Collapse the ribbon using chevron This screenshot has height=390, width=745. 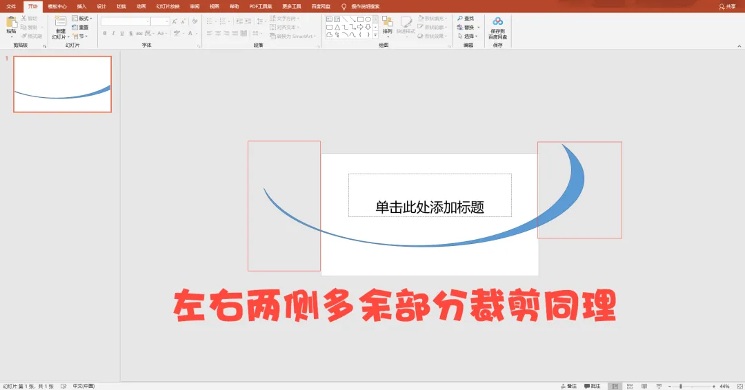(x=739, y=46)
